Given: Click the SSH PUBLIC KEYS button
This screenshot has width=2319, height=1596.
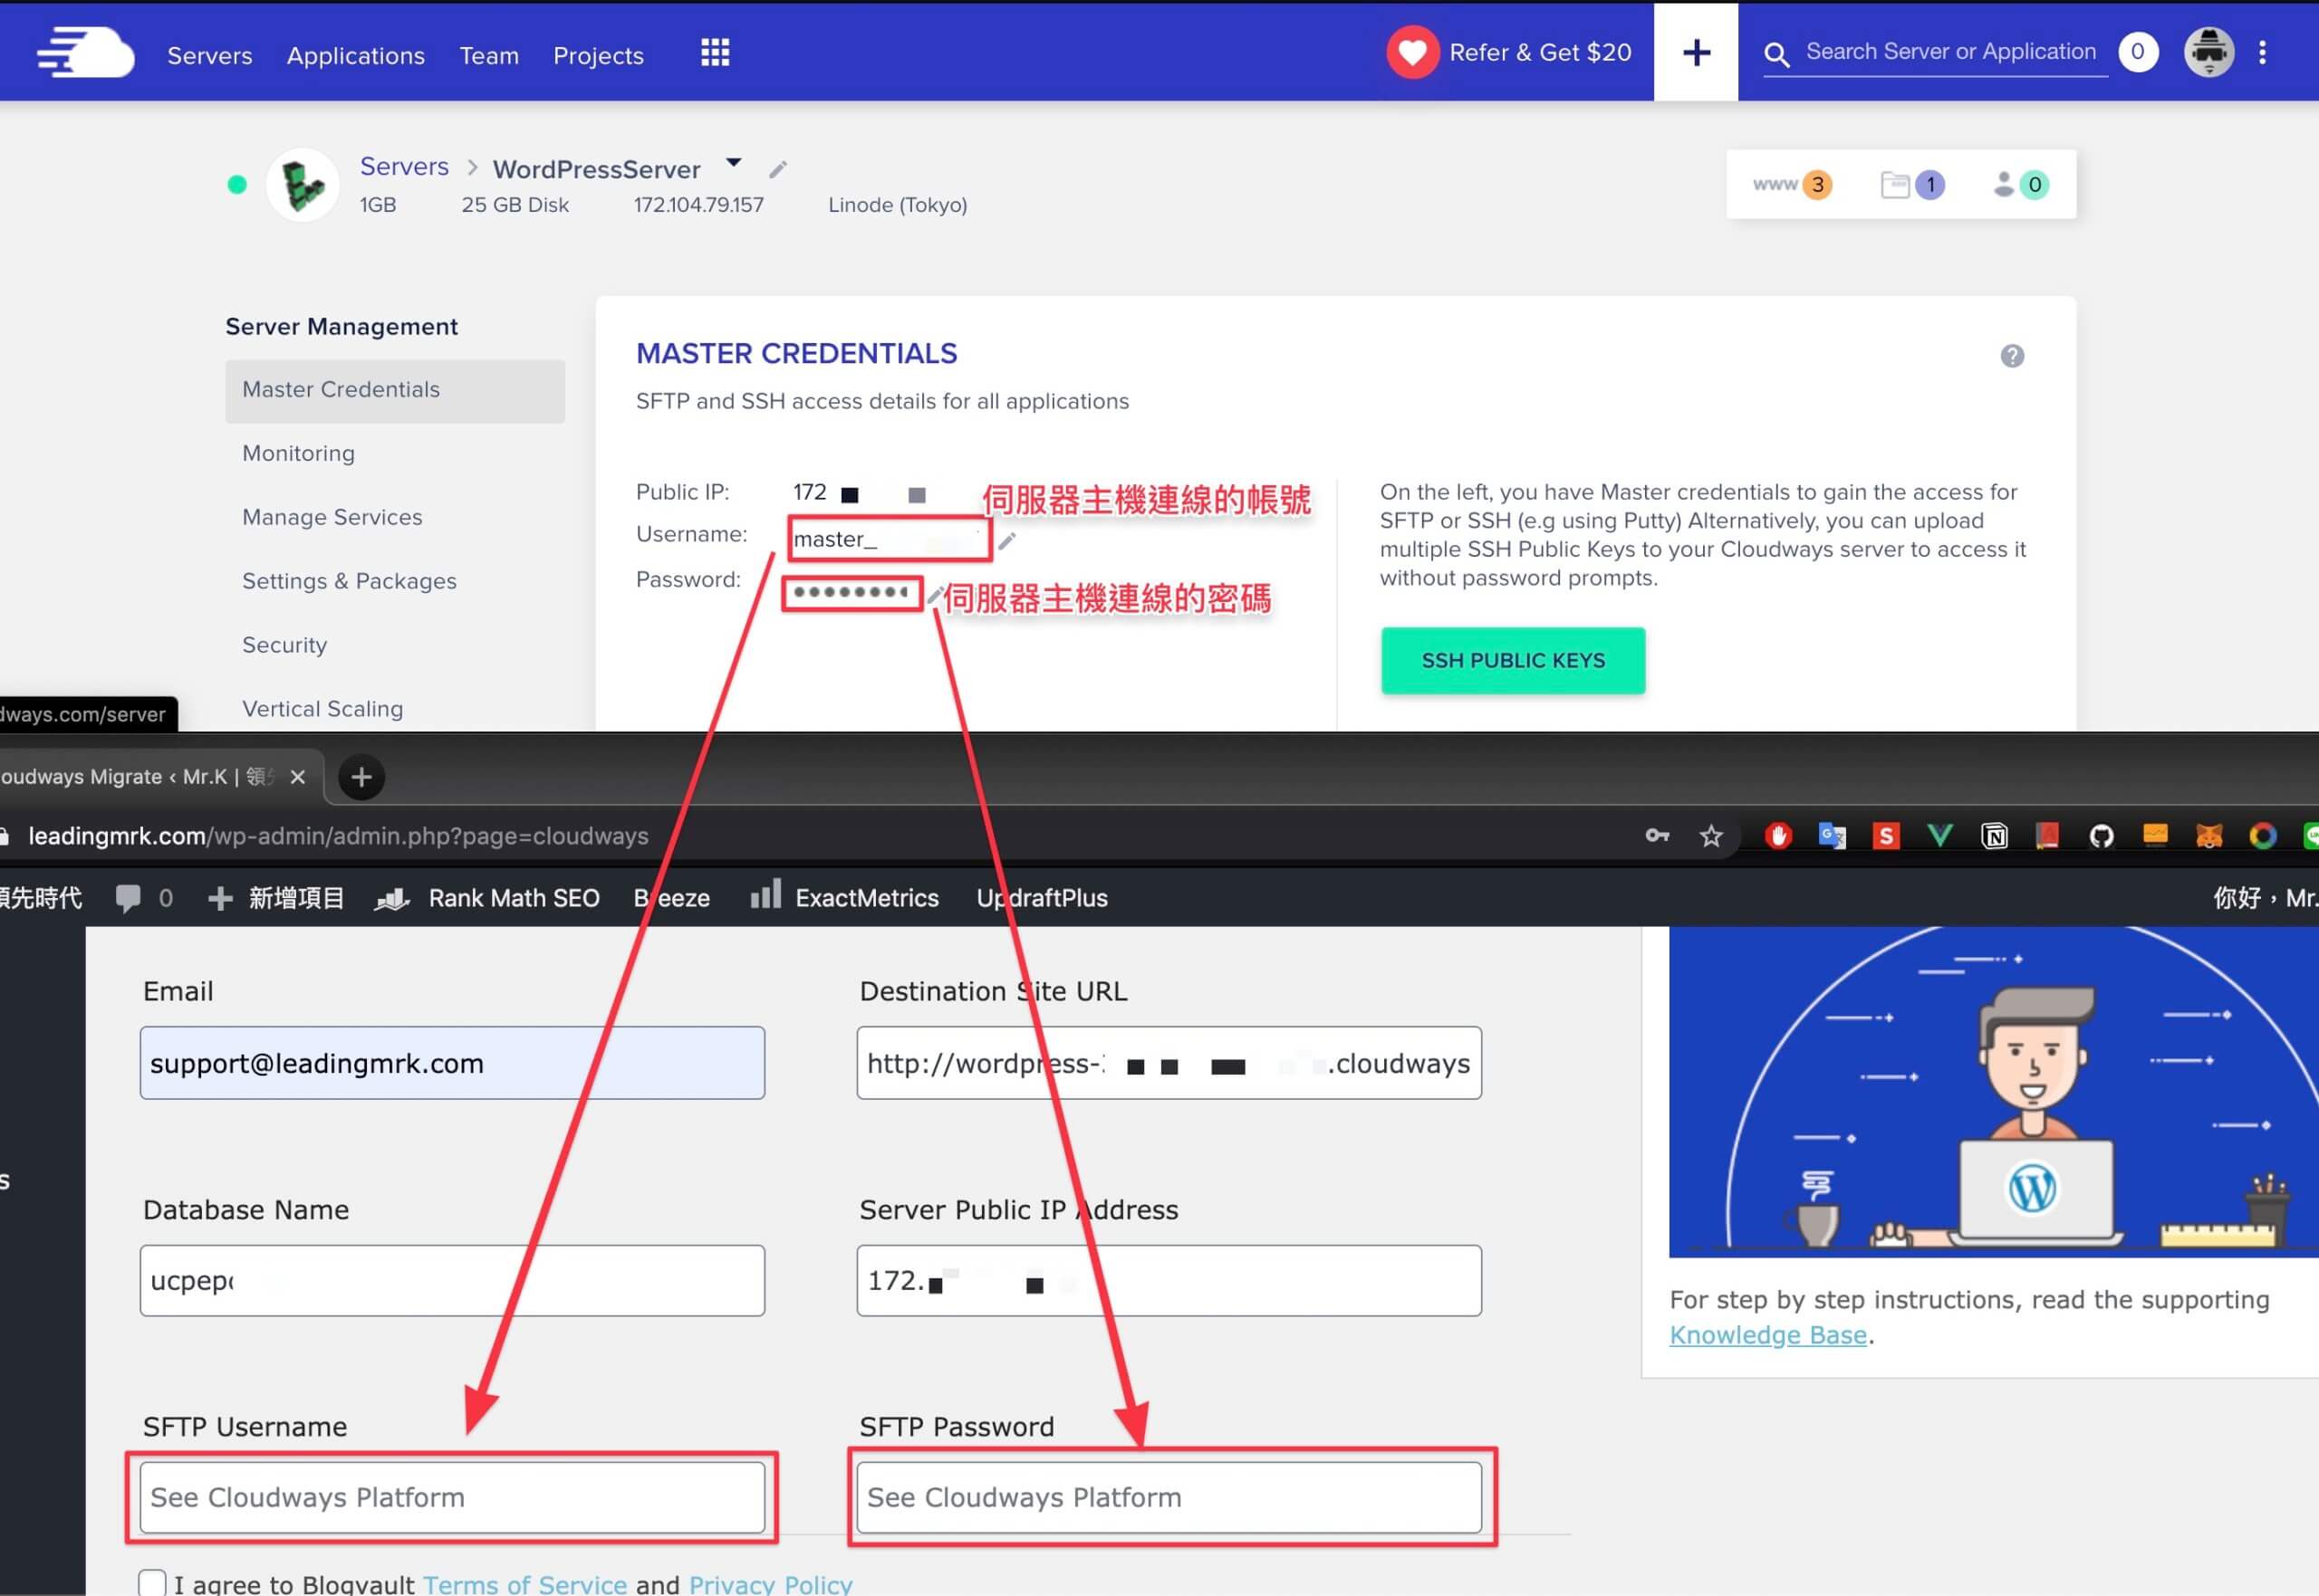Looking at the screenshot, I should (x=1513, y=660).
